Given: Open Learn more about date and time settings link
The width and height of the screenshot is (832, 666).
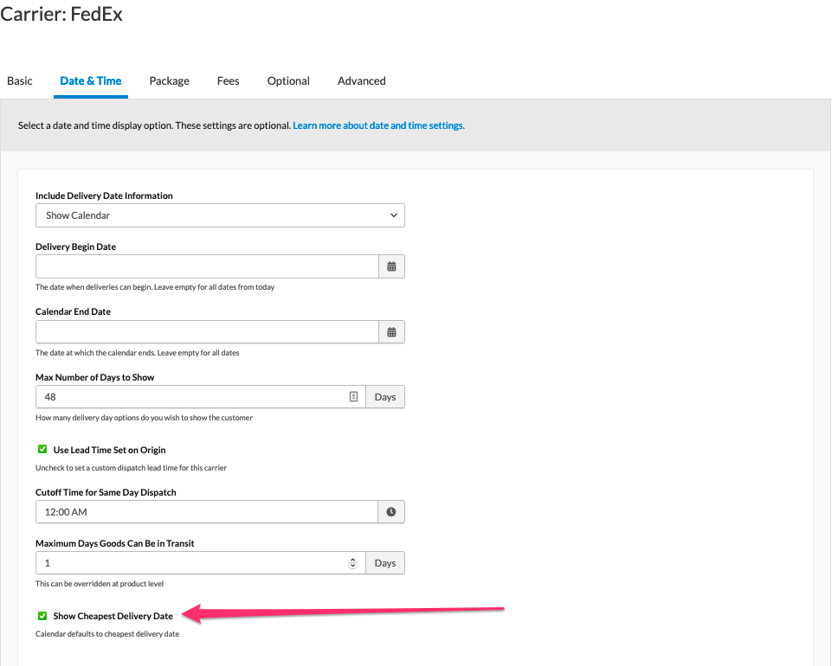Looking at the screenshot, I should tap(378, 125).
